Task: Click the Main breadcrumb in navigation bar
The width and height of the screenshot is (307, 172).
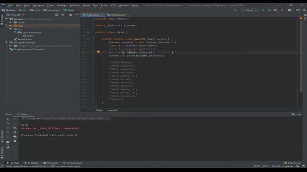Action: (69, 10)
